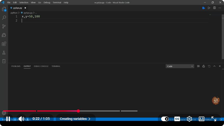
Task: Open the VS Code manage gear icon
Action: point(4,113)
